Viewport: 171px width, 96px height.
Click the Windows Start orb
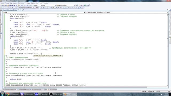(x=2, y=94)
